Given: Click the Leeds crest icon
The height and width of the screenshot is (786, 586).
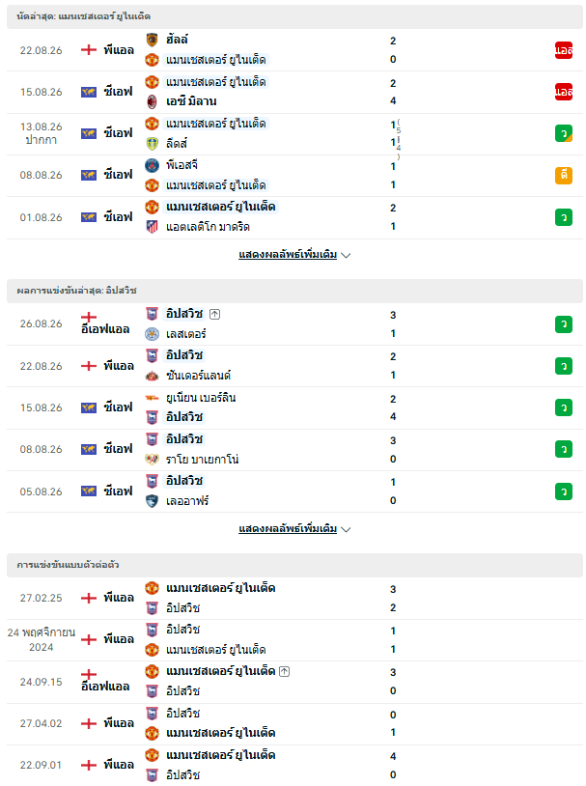Looking at the screenshot, I should point(152,143).
